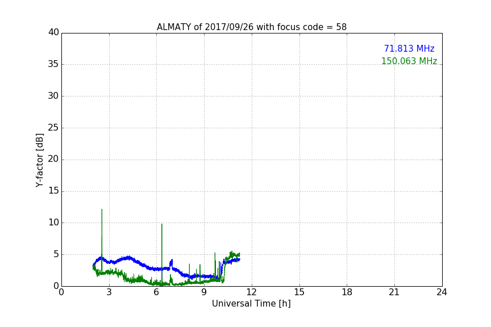Click x-axis tick label '15'
Screen dimensions: 491x327
pos(299,292)
